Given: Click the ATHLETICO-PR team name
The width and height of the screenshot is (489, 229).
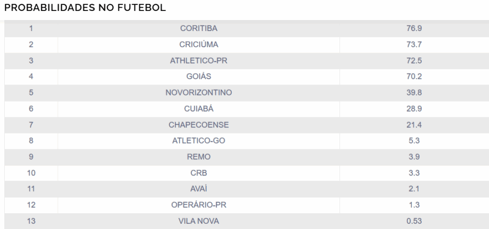Looking at the screenshot, I should [199, 61].
